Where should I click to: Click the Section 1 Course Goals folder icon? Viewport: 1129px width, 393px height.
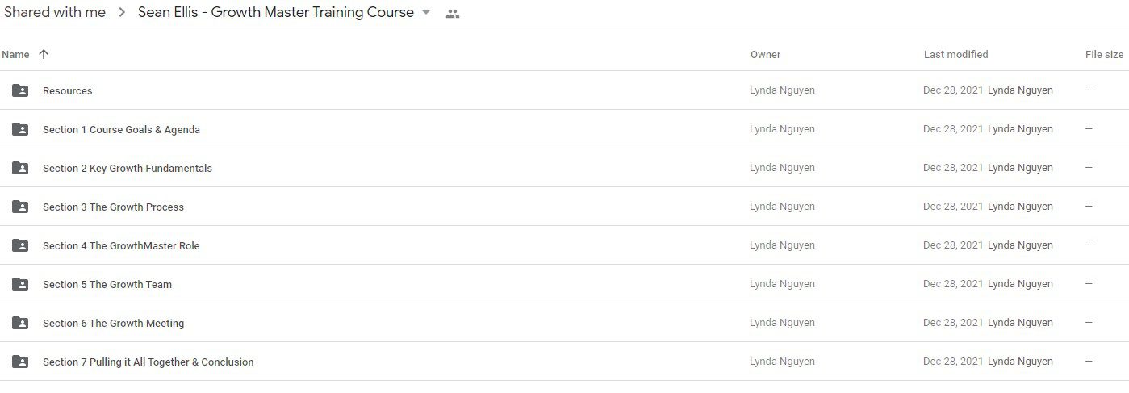tap(20, 129)
